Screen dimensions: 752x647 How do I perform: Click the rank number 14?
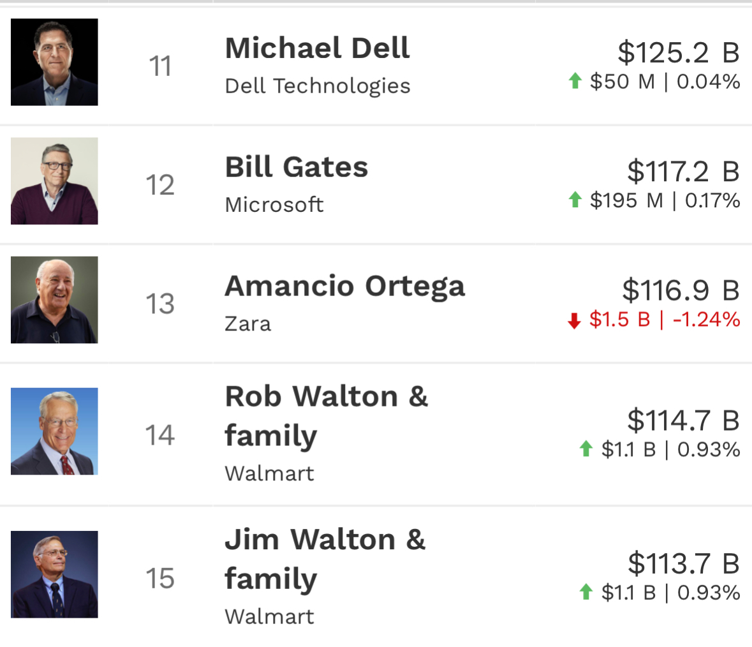(x=159, y=435)
